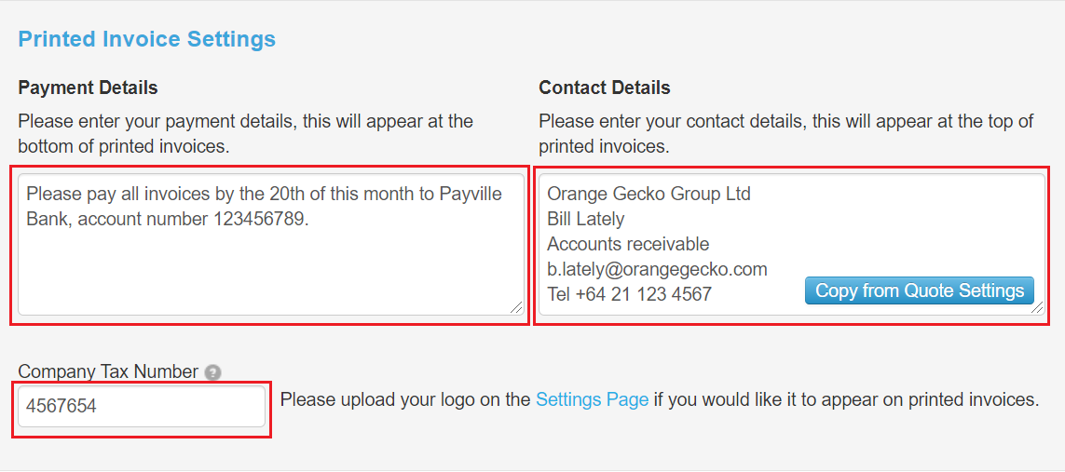Click the b.lately@orangegecko.com email line

657,269
